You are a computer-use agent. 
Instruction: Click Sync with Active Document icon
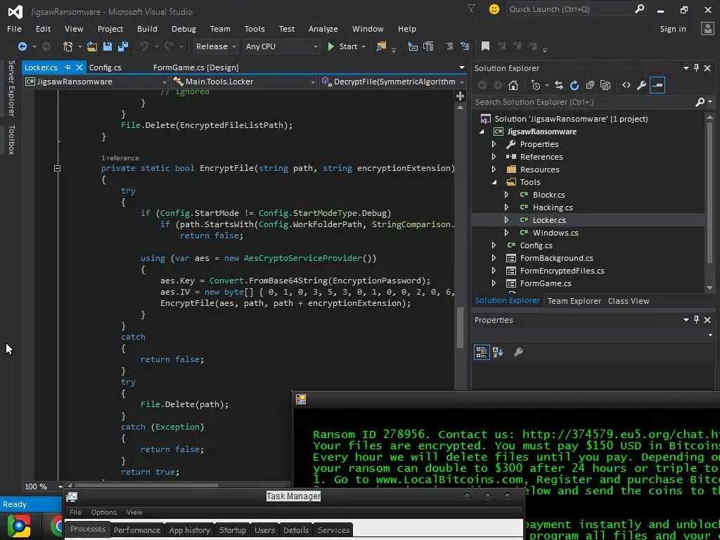tap(559, 85)
